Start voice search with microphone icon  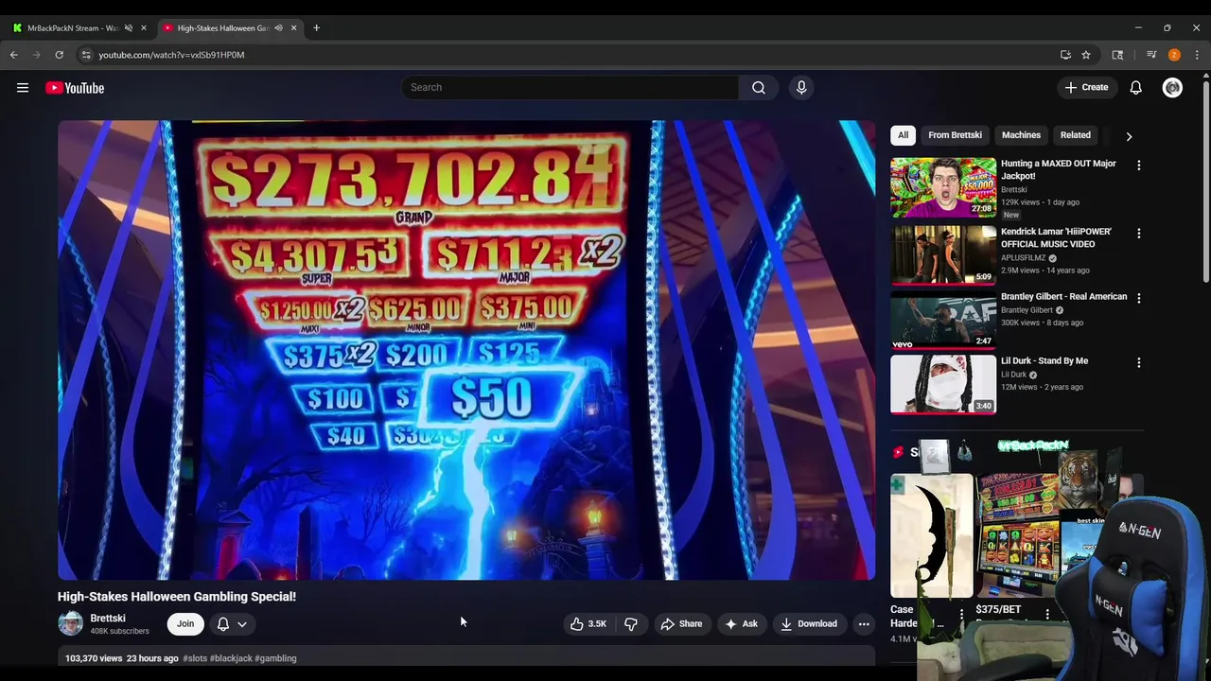click(x=801, y=87)
